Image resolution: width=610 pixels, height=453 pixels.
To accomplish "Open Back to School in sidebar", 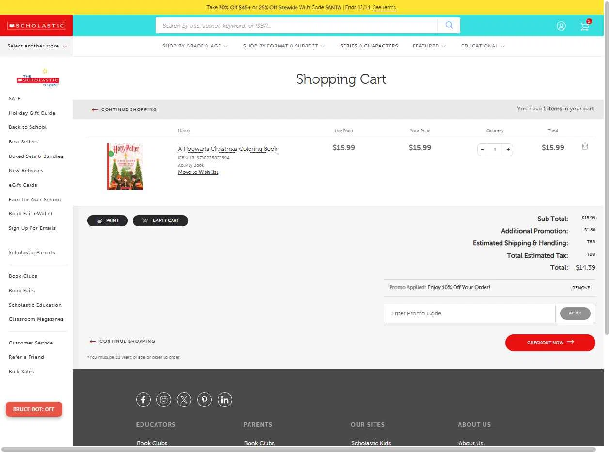I will click(x=28, y=127).
